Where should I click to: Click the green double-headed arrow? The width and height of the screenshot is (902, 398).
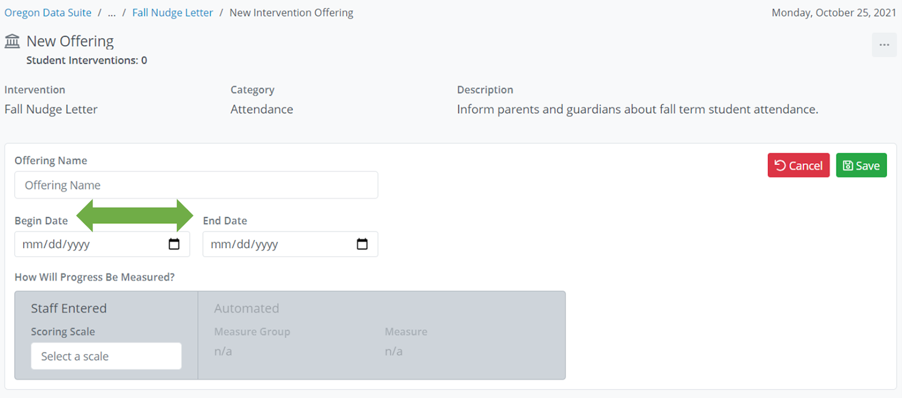click(135, 216)
